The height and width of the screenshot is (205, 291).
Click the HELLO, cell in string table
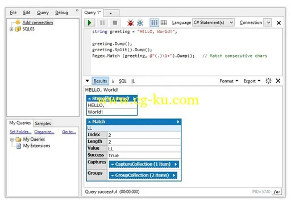112,105
